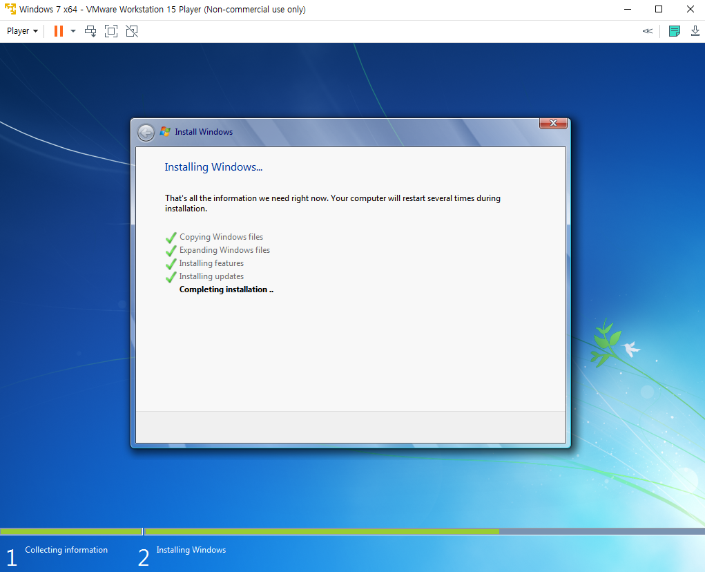705x572 pixels.
Task: Click the 'Installing updates' step
Action: click(x=211, y=276)
